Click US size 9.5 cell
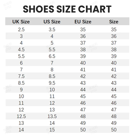Viewport: 138px width, 138px height. pyautogui.click(x=52, y=83)
